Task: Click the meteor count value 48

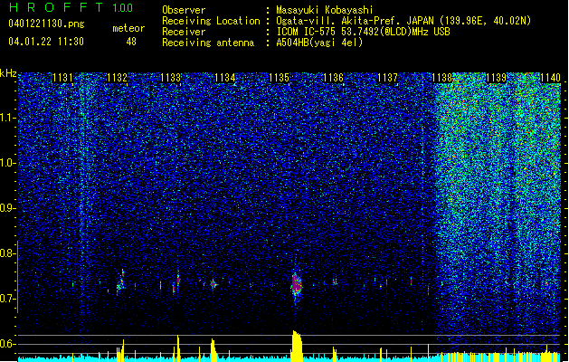Action: coord(131,42)
